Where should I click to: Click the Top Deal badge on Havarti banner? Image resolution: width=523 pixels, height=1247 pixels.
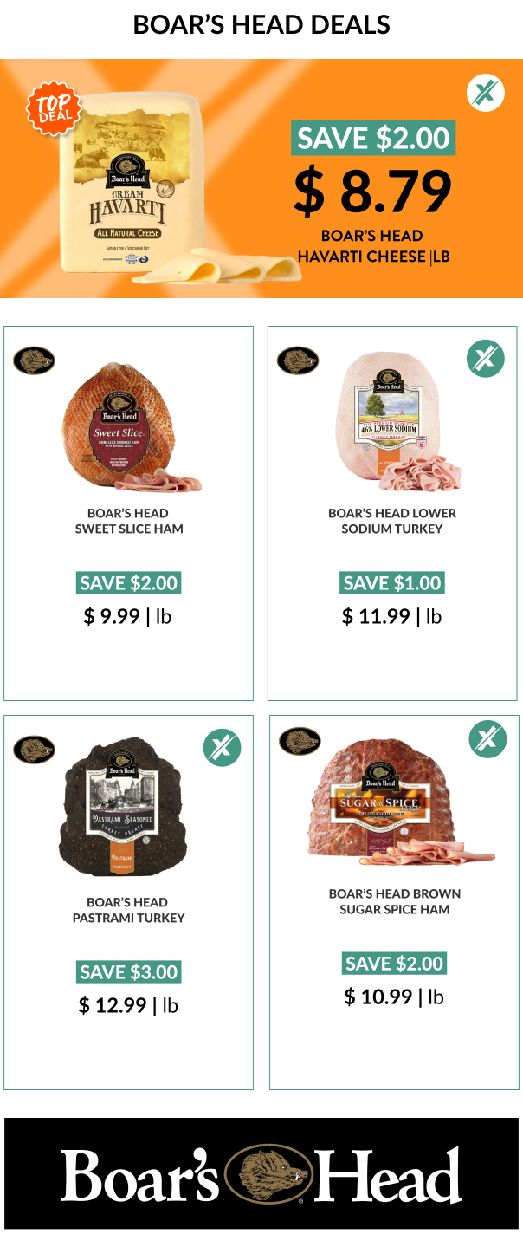tap(55, 108)
